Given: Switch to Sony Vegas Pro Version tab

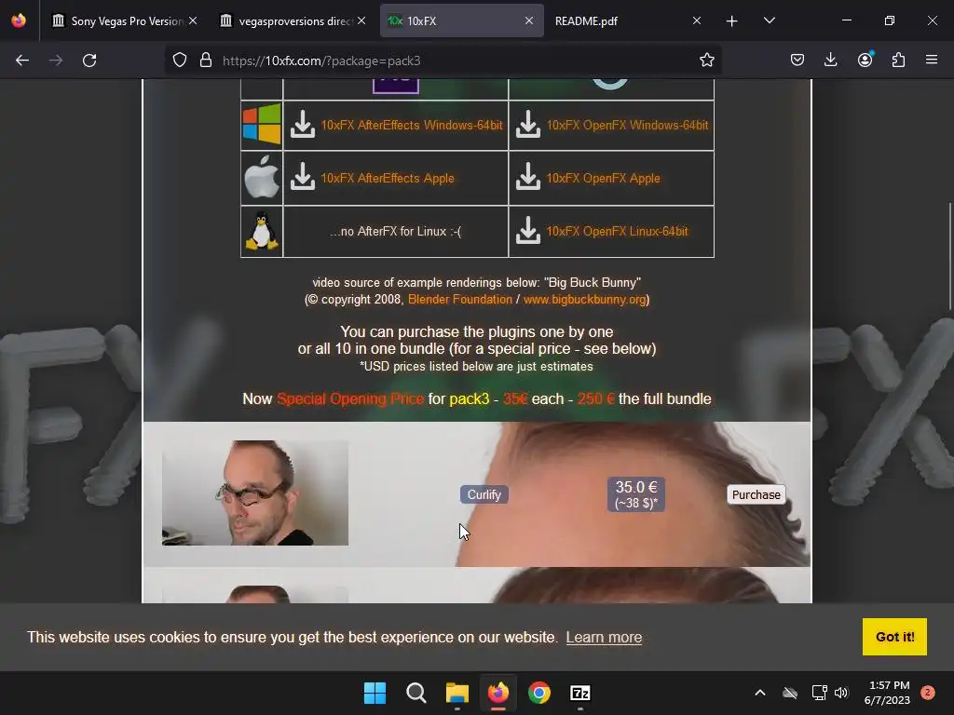Looking at the screenshot, I should click(124, 20).
